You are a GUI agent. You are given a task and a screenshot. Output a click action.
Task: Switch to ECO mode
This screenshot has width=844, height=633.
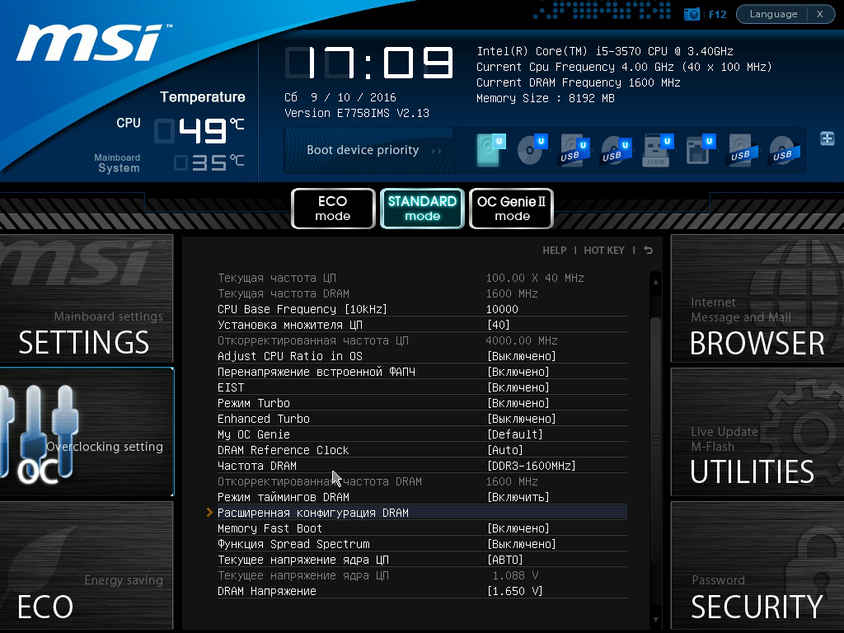click(x=333, y=209)
